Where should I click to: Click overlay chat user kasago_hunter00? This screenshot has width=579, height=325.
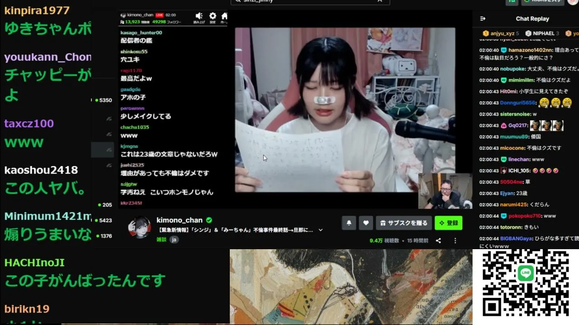[x=141, y=32]
